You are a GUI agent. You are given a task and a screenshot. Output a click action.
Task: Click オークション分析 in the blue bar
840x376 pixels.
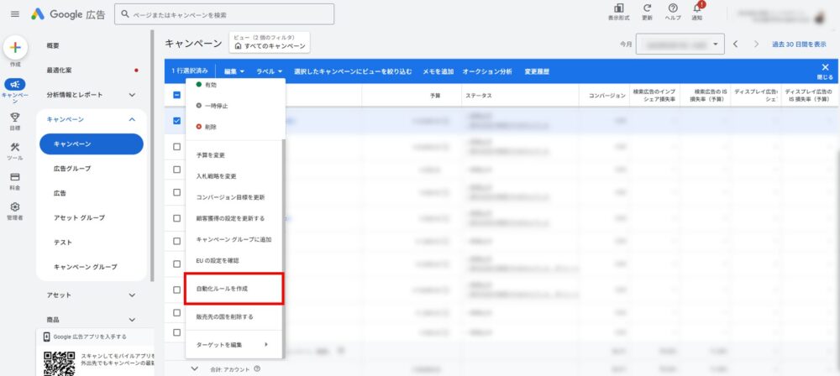pos(487,71)
